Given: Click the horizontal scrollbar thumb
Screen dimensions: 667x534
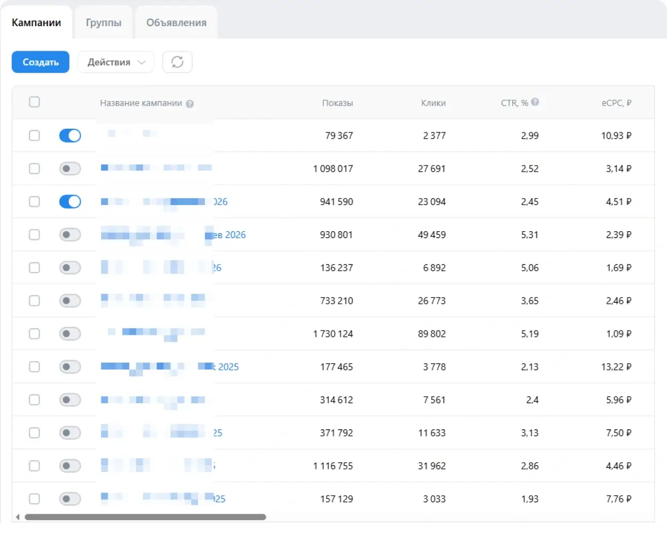Looking at the screenshot, I should pos(145,517).
